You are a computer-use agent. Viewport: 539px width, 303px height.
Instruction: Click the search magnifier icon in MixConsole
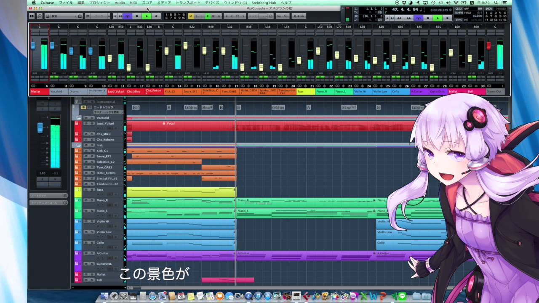40,16
